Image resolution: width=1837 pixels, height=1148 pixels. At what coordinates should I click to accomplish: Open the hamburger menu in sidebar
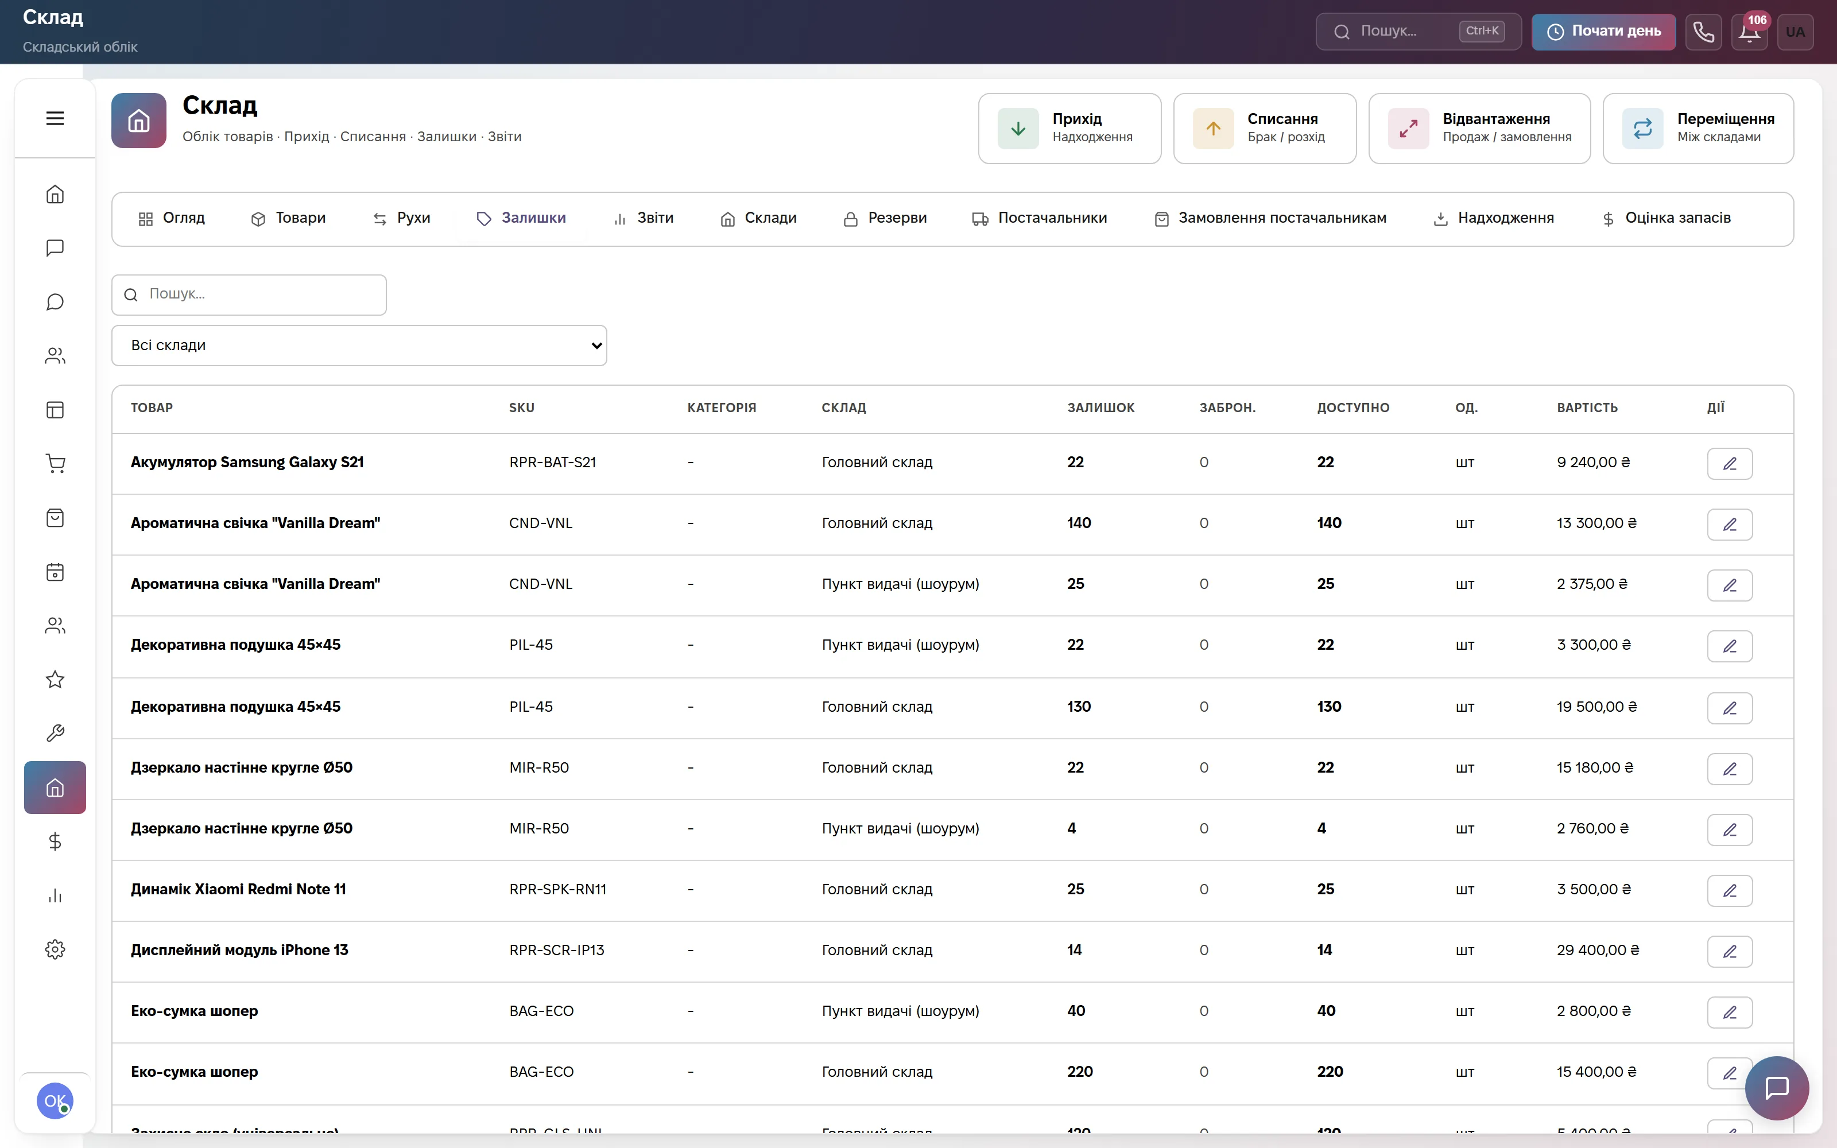(x=55, y=118)
